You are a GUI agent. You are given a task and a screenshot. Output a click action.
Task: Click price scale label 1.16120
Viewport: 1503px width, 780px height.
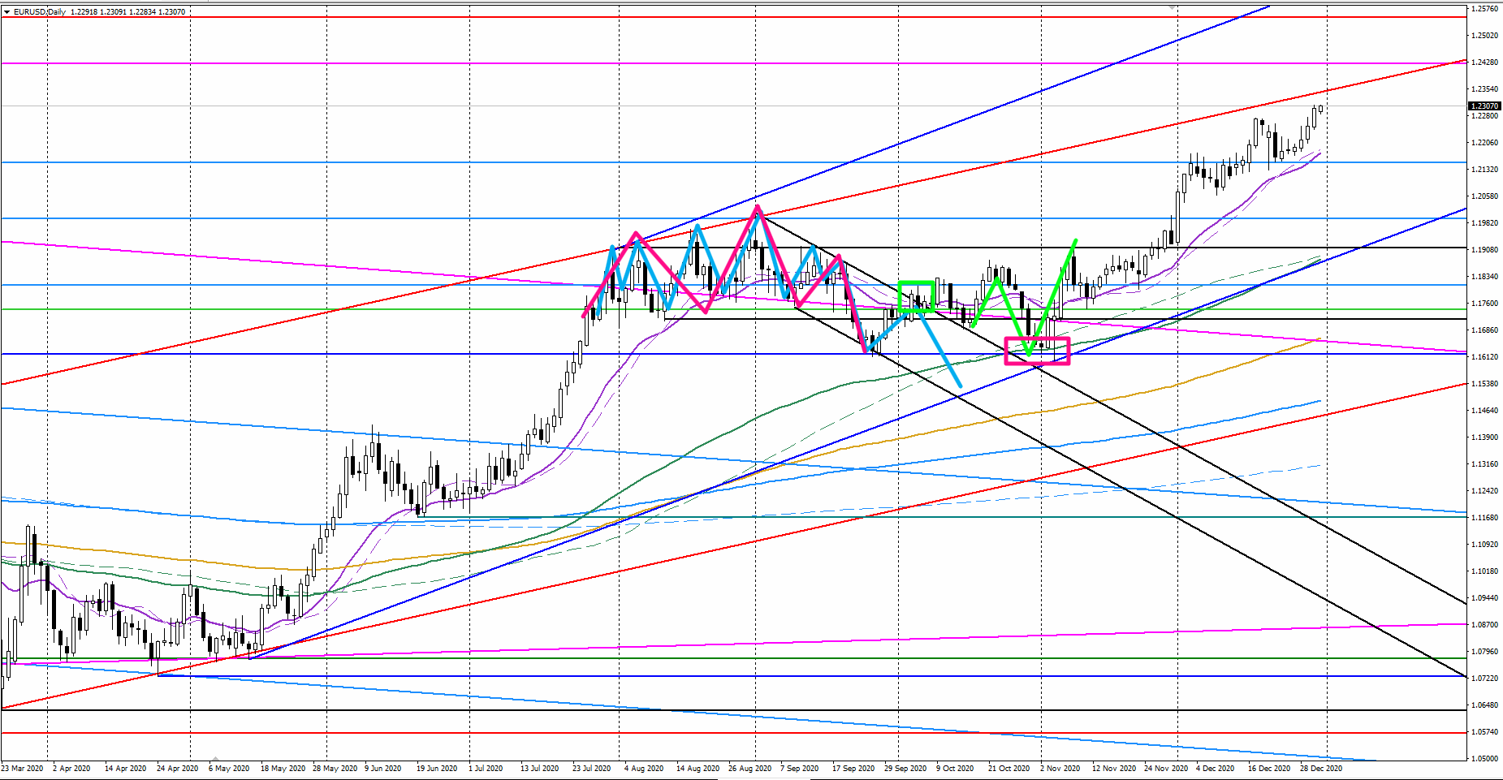[1484, 357]
